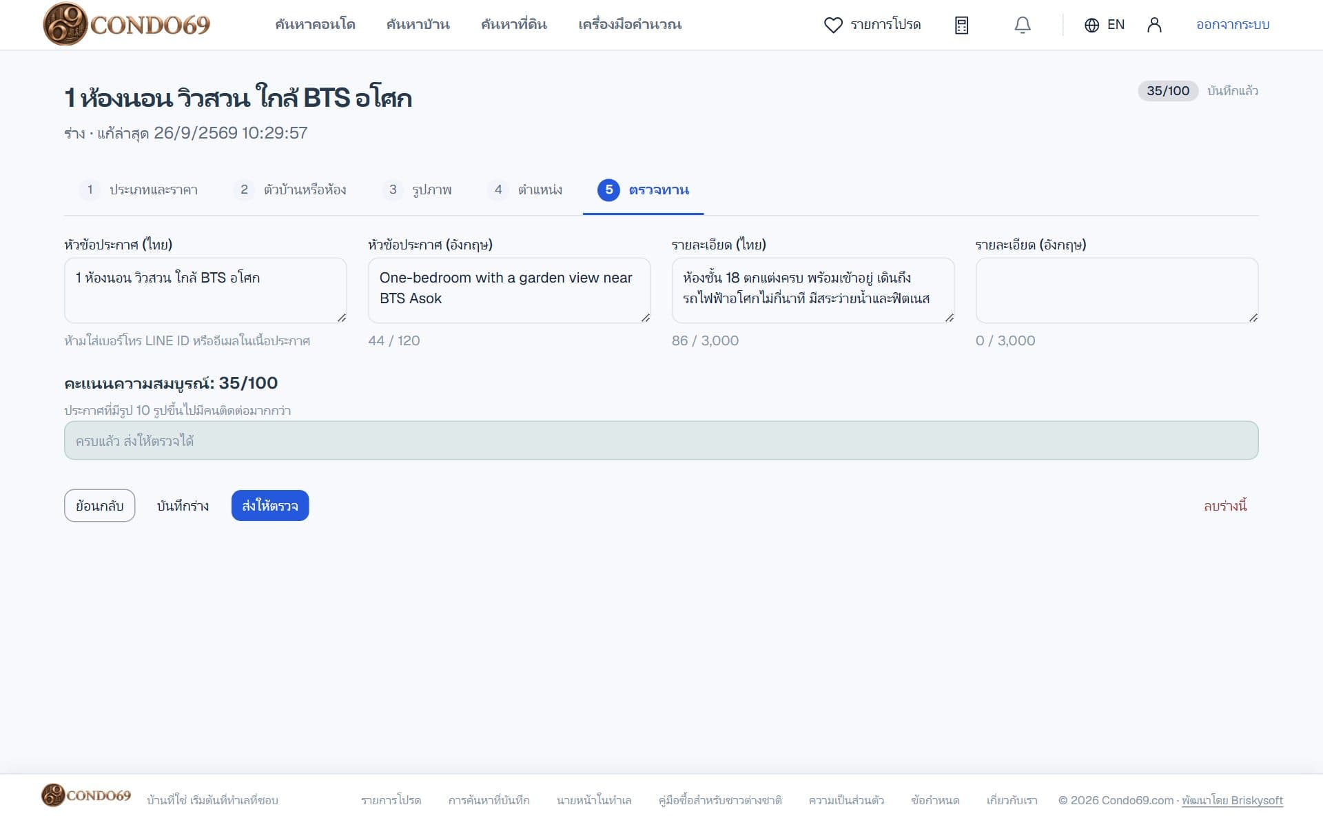Select step 5 ตรวจทาน tab
The height and width of the screenshot is (827, 1323).
pyautogui.click(x=643, y=190)
